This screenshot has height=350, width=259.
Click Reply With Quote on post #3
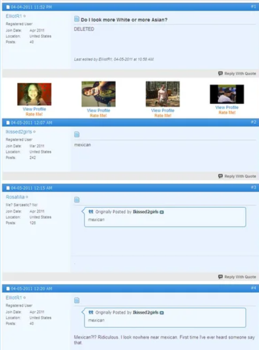point(237,277)
